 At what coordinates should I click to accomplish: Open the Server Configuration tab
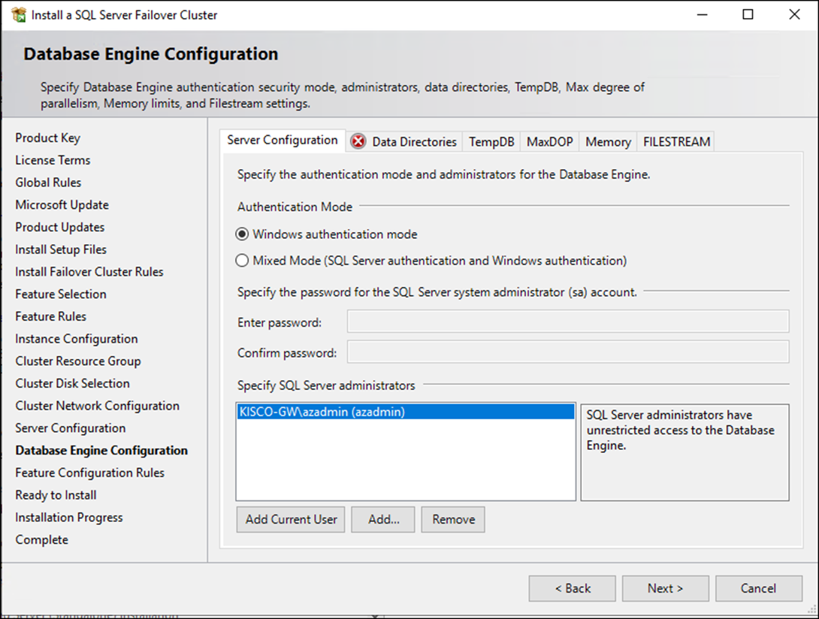tap(283, 140)
